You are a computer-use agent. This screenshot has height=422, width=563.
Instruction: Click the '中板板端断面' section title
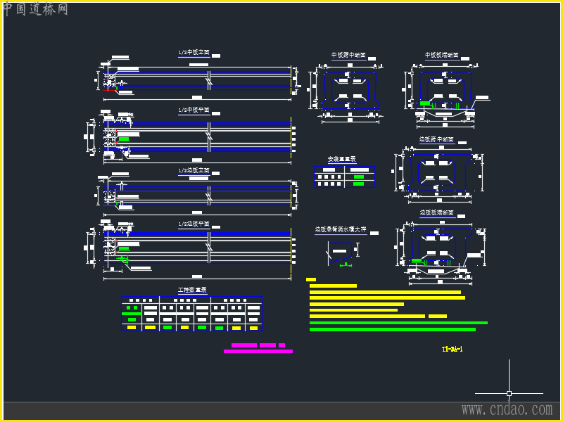442,55
